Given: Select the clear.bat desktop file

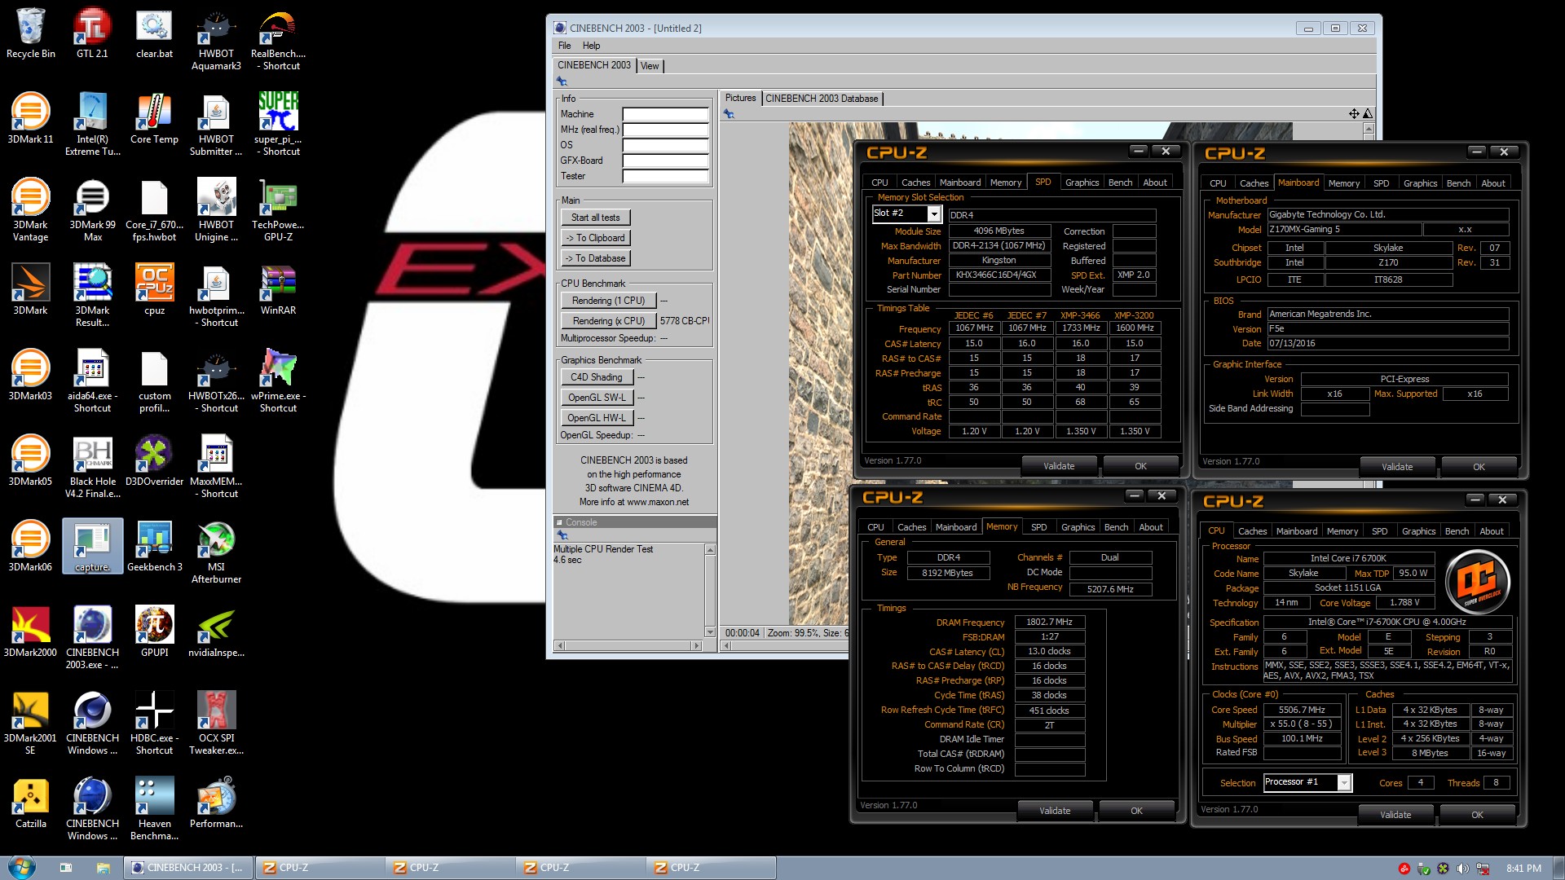Looking at the screenshot, I should (154, 33).
